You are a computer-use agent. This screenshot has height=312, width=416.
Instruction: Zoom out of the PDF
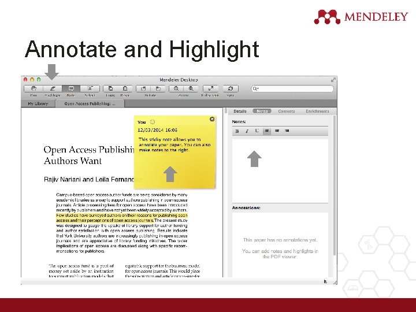point(176,88)
